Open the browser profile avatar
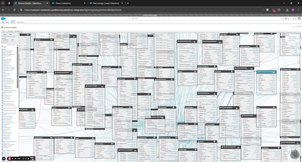302x162 pixels. point(293,10)
